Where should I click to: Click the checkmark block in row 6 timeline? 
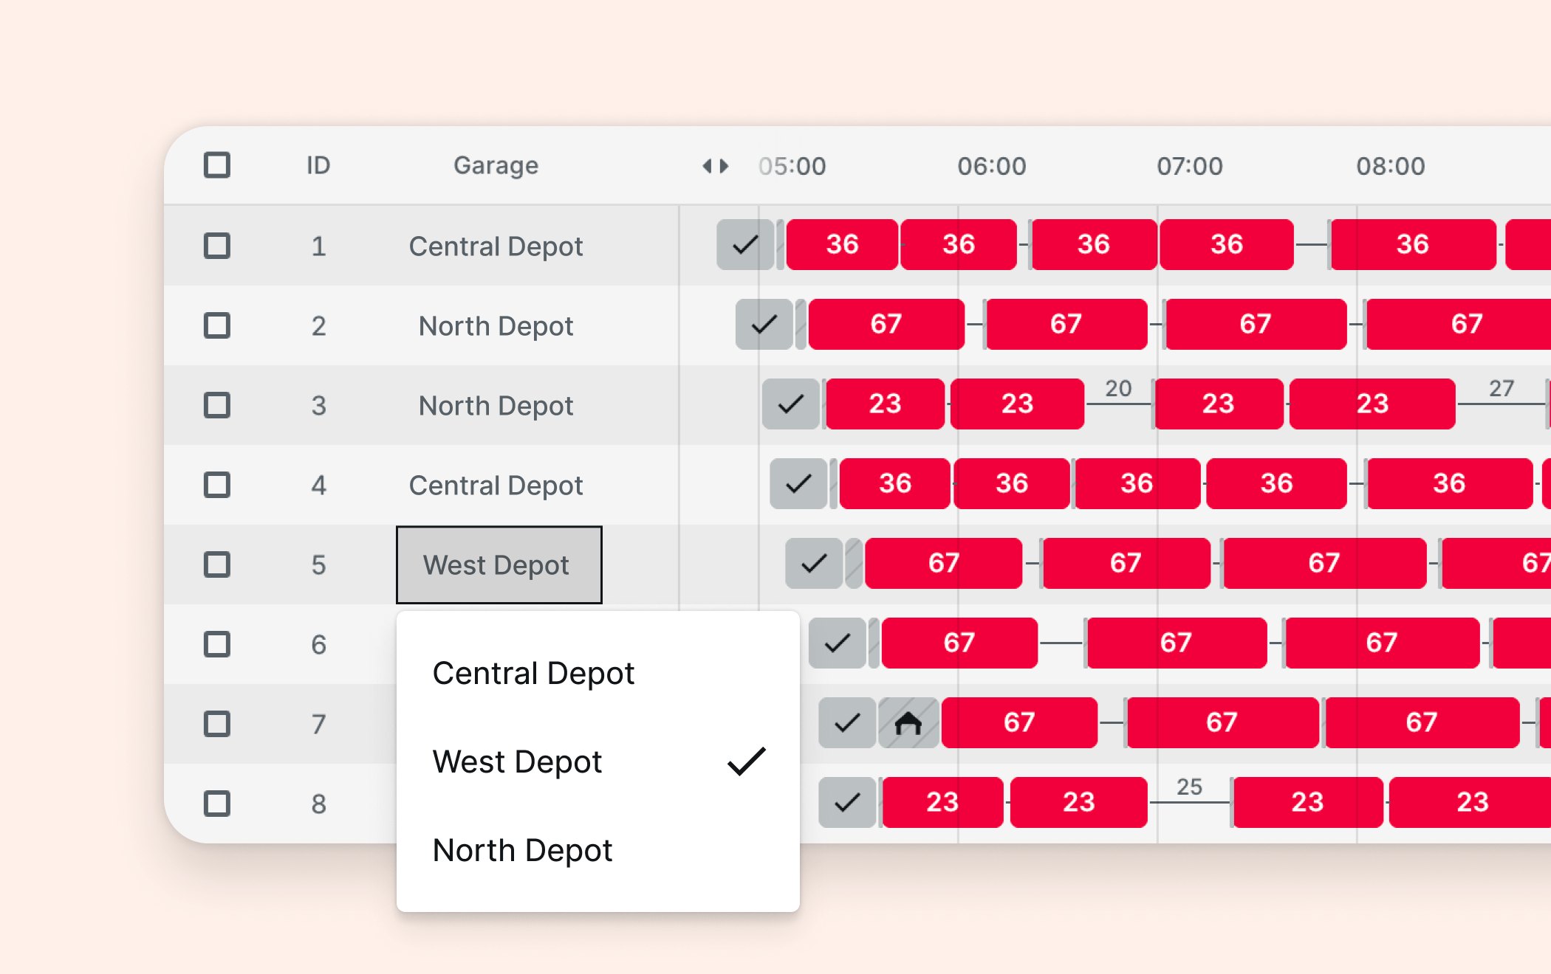point(837,643)
